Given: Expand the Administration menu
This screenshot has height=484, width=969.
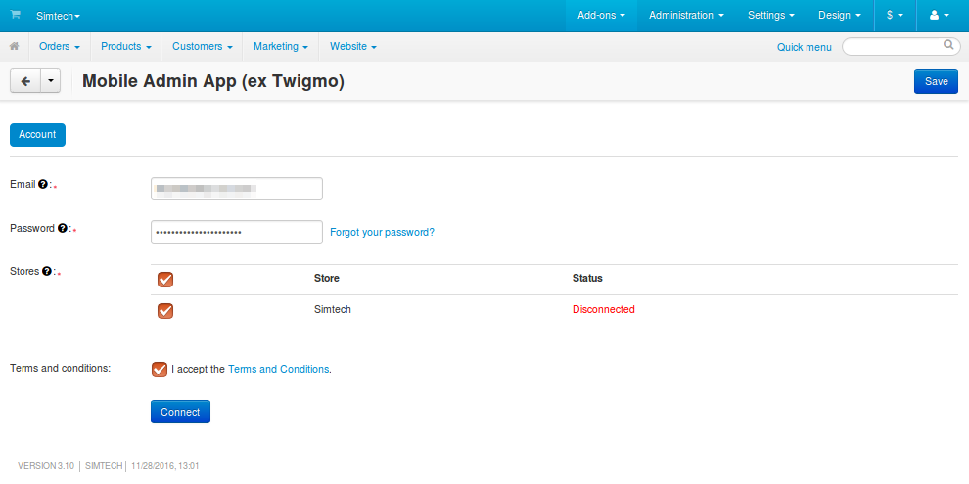Looking at the screenshot, I should pyautogui.click(x=686, y=16).
